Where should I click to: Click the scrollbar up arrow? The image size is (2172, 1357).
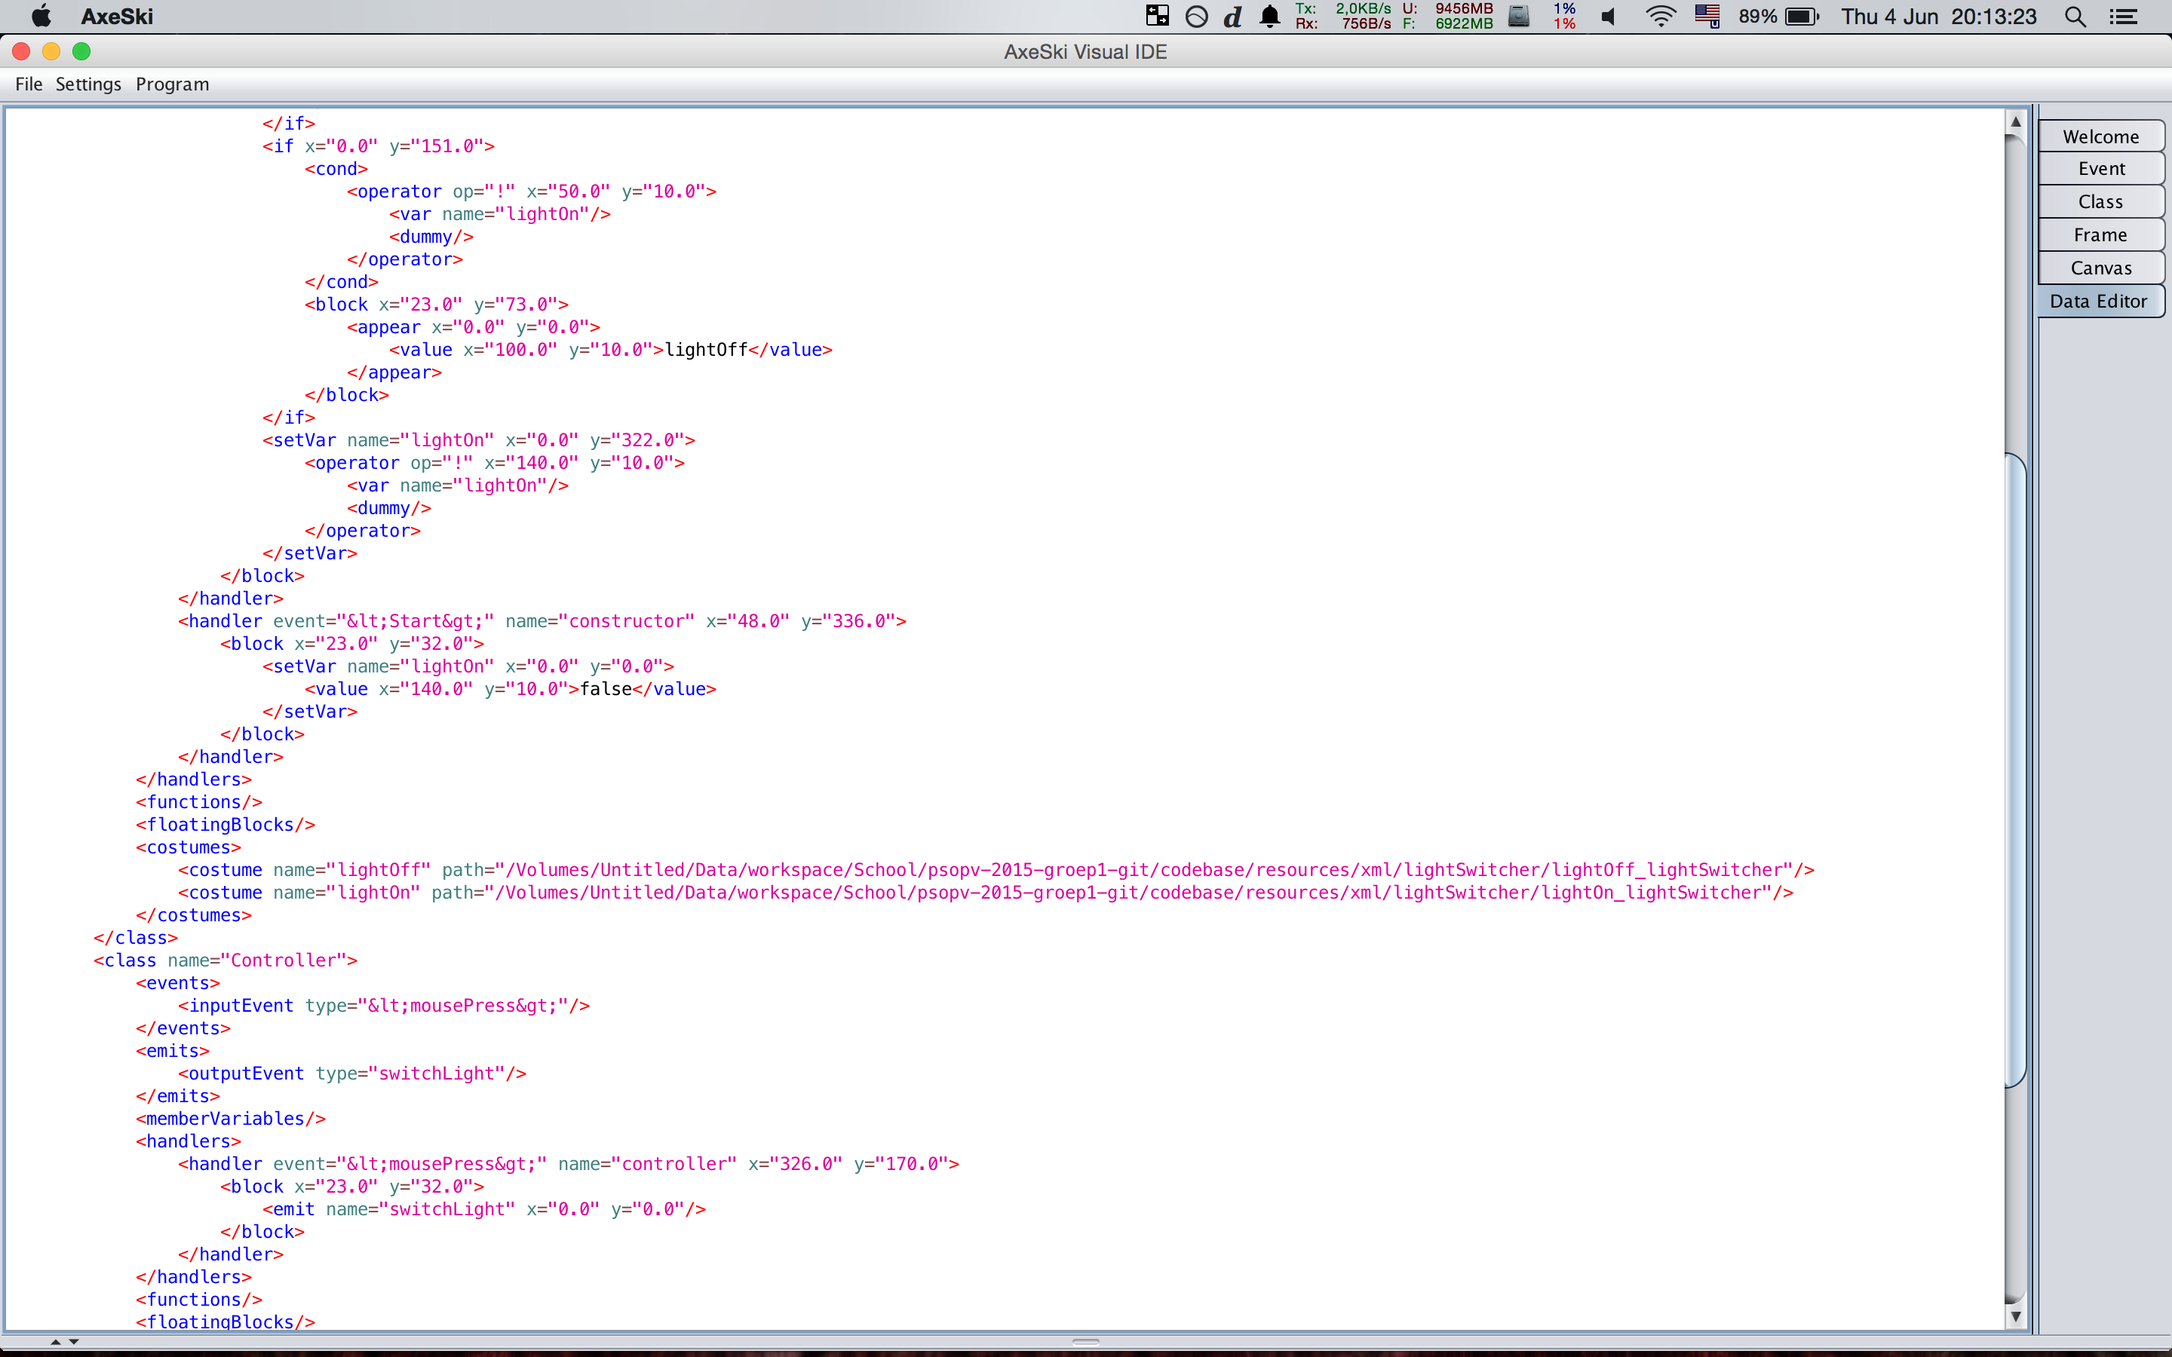[x=2016, y=121]
